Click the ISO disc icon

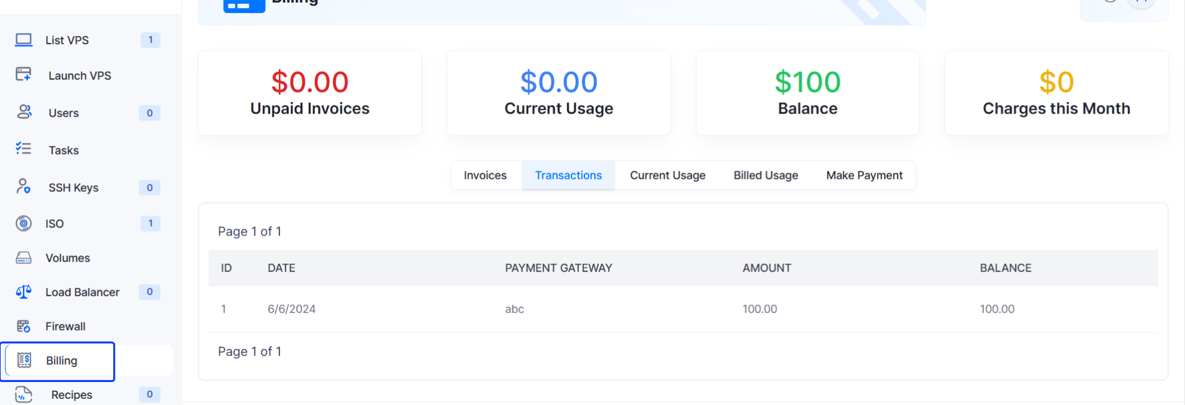(x=24, y=223)
